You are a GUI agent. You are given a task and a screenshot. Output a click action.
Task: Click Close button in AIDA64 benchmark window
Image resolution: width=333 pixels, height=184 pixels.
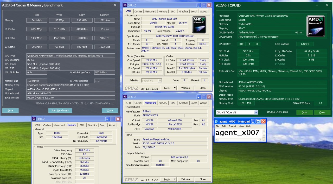click(x=110, y=110)
